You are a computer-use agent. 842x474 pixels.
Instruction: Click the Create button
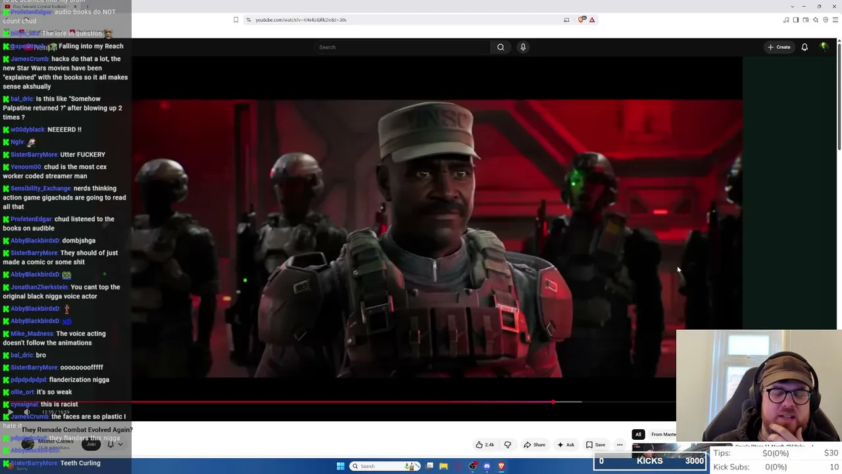(779, 47)
